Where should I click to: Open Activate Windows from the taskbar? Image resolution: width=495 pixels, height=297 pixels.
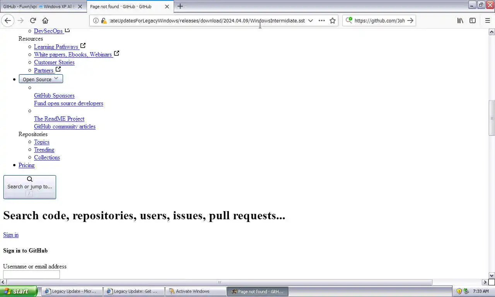point(196,291)
